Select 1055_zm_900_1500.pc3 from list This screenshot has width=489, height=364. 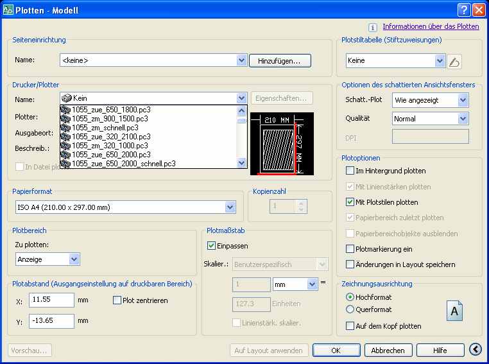[x=148, y=119]
